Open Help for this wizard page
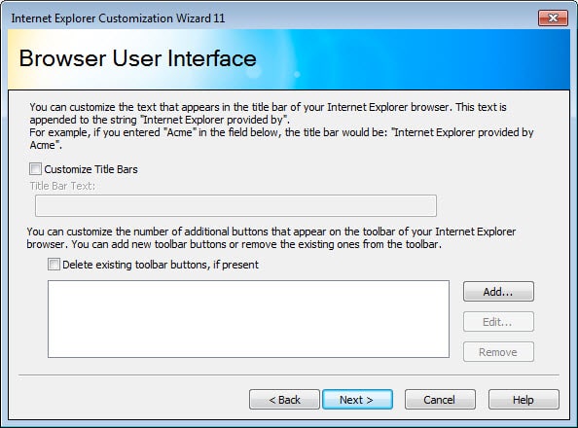Screen dimensions: 578x428 tap(524, 400)
